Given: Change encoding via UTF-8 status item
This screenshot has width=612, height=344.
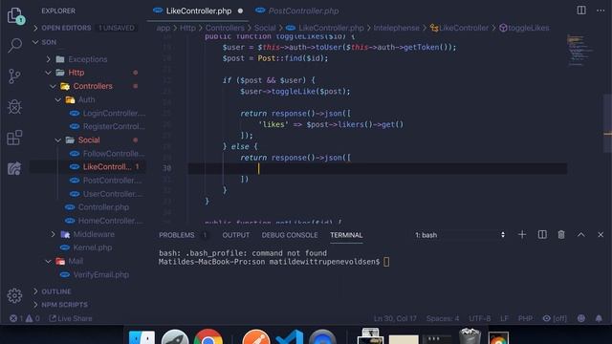Looking at the screenshot, I should point(480,318).
